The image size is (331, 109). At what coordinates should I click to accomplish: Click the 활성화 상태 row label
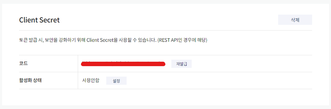click(x=30, y=80)
